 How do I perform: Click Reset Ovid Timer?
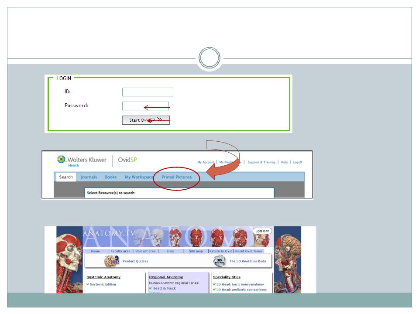(x=249, y=251)
